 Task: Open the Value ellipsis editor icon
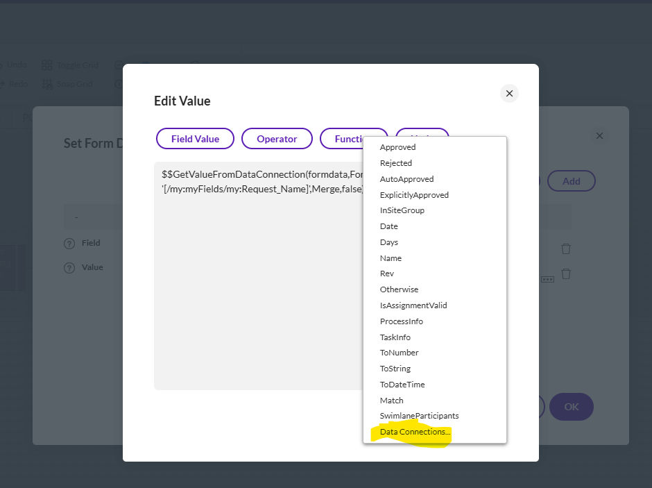click(547, 279)
